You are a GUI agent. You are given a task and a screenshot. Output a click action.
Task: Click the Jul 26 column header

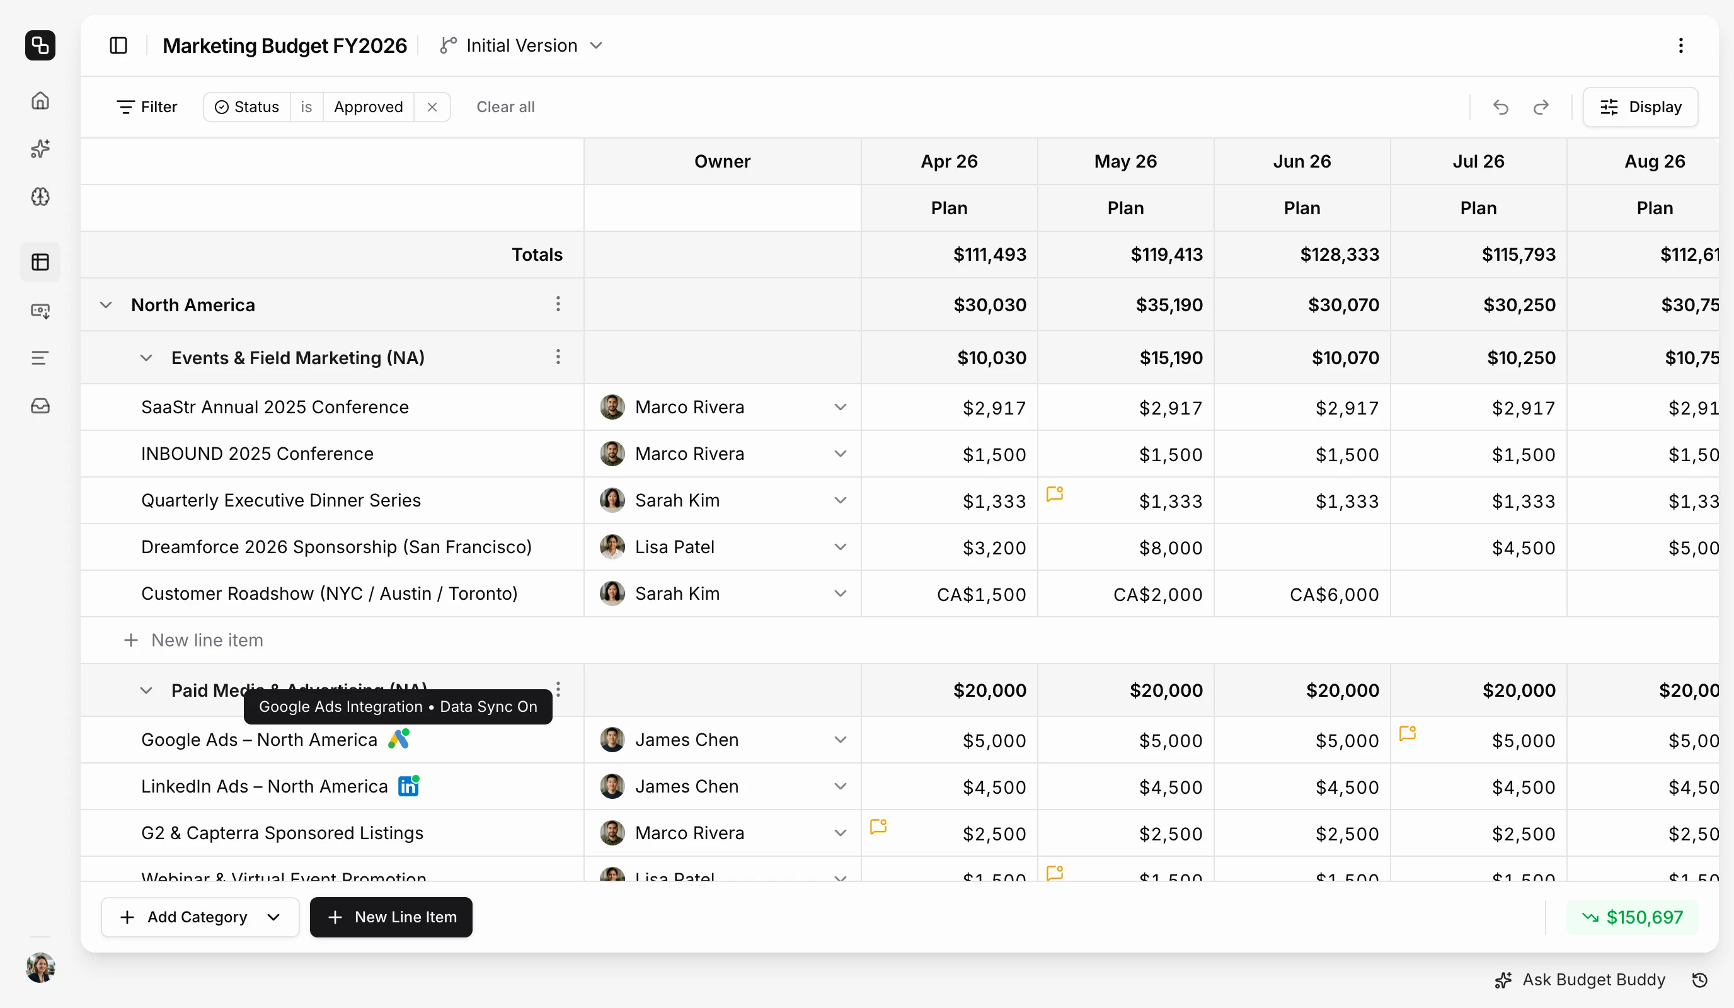pos(1478,162)
